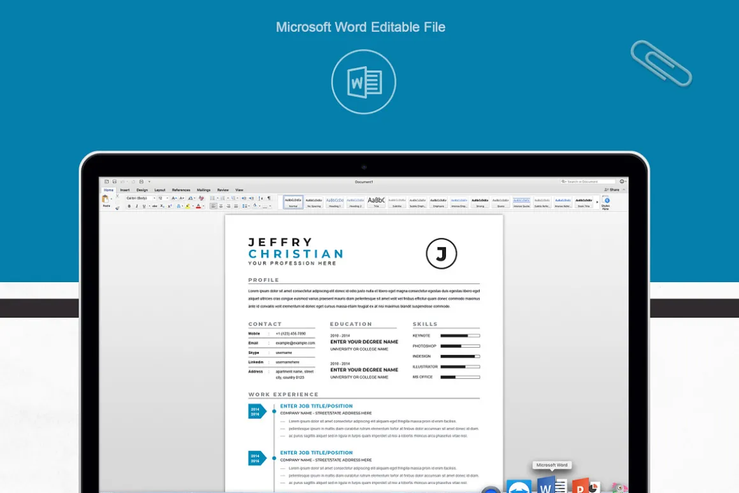Center align the text
739x493 pixels.
coord(221,206)
